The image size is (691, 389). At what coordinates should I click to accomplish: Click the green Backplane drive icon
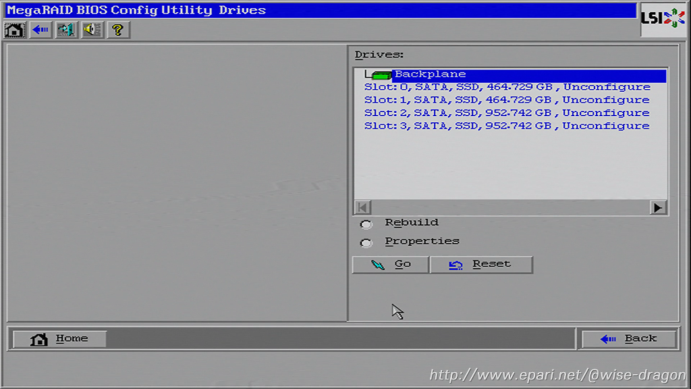point(381,75)
